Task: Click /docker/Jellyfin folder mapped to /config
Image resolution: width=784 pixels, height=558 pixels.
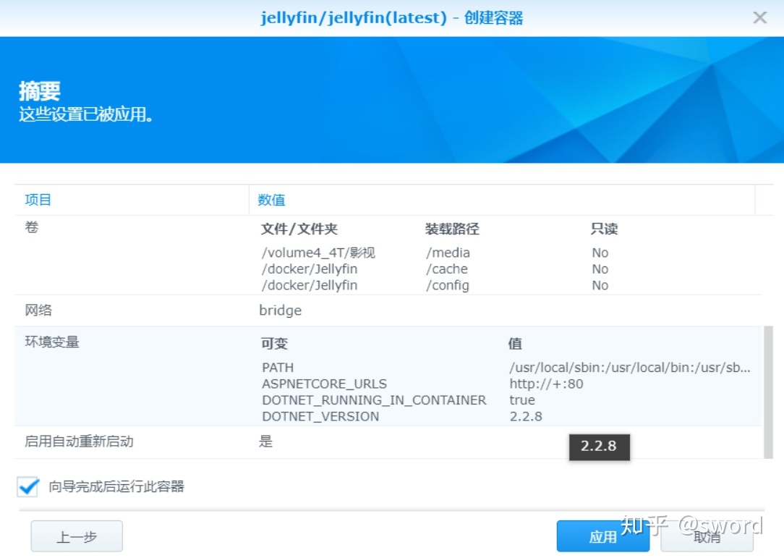Action: click(310, 285)
